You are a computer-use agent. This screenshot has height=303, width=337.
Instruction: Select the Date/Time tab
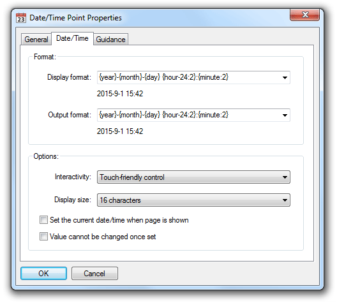(x=72, y=38)
